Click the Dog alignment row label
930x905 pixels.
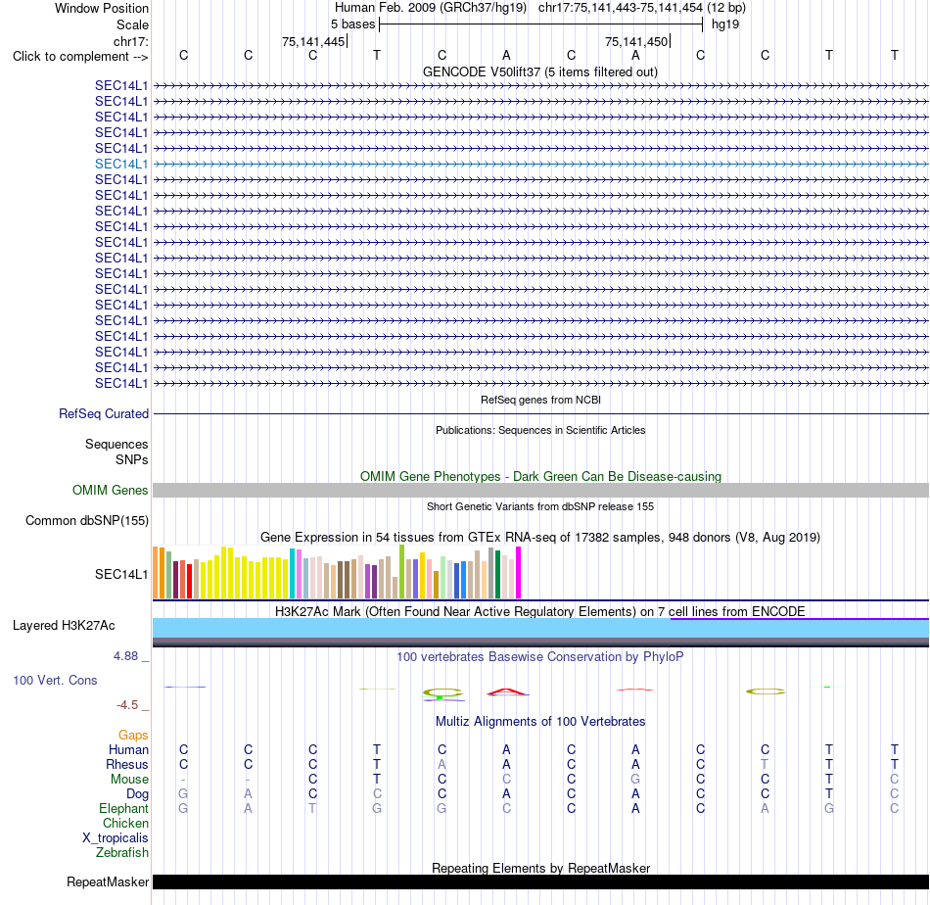(137, 794)
